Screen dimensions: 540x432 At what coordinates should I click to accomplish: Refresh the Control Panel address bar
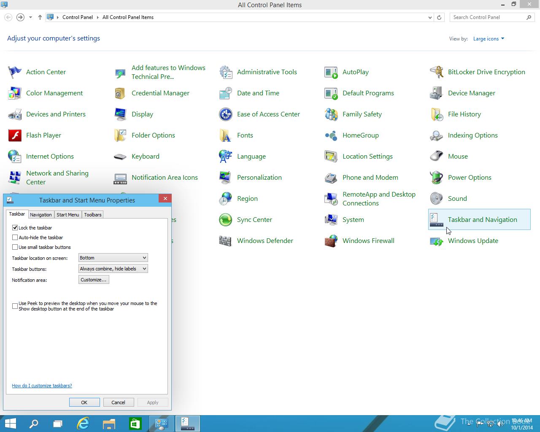pyautogui.click(x=439, y=17)
